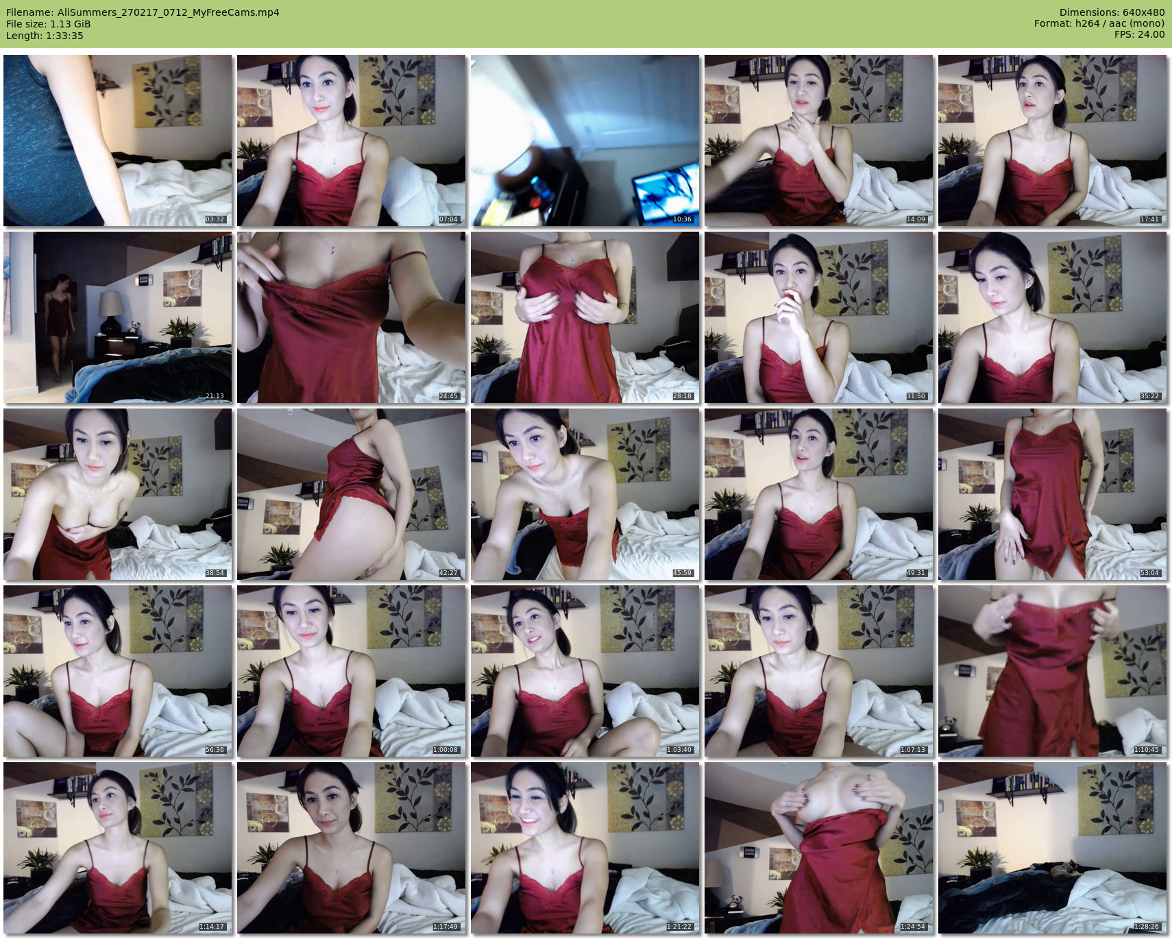Image resolution: width=1172 pixels, height=939 pixels.
Task: Click the thumbnail timestamped 1:21:22
Action: [585, 848]
